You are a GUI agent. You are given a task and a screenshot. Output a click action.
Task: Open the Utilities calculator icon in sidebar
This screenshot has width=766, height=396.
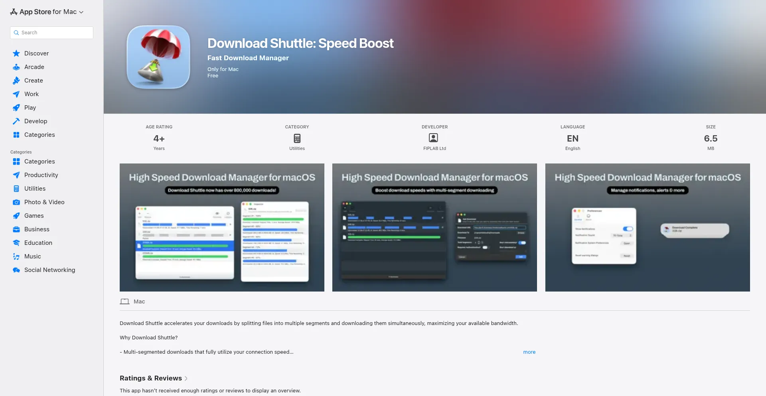click(x=16, y=189)
